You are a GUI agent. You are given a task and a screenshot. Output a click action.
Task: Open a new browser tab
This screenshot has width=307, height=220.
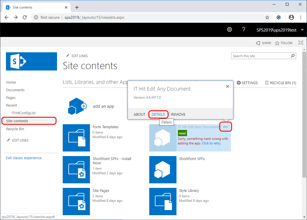[x=77, y=7]
